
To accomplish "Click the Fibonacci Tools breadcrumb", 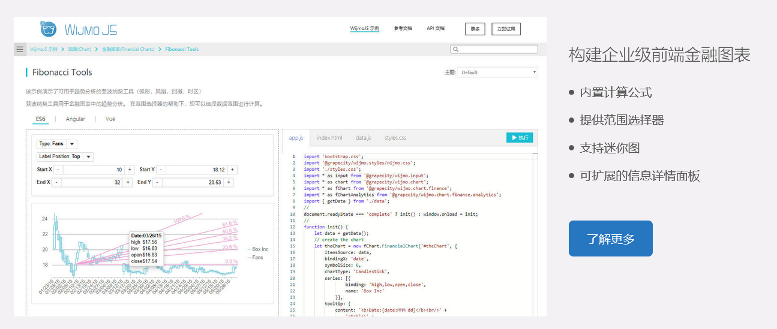I will pyautogui.click(x=182, y=49).
